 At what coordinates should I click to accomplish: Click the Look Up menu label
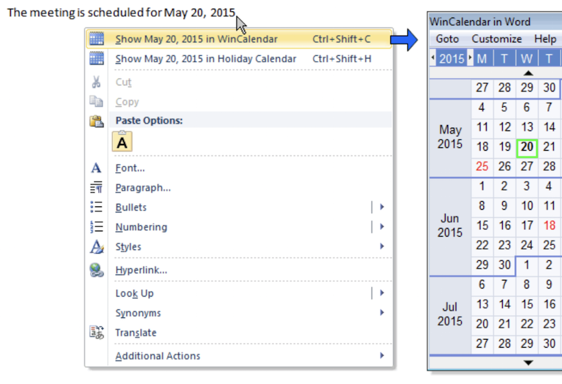135,293
